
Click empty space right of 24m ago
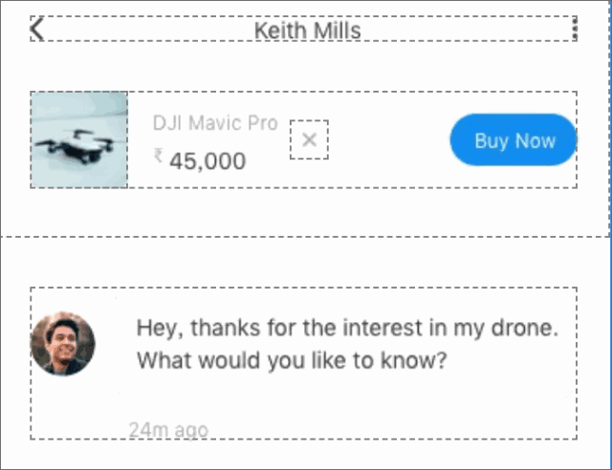tap(382, 427)
